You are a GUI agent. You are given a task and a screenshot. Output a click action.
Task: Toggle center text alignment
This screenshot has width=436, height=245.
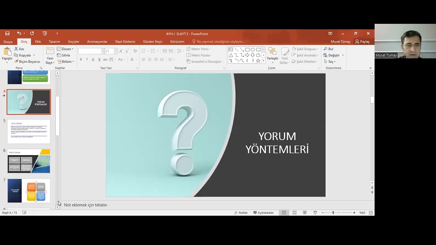coord(150,60)
